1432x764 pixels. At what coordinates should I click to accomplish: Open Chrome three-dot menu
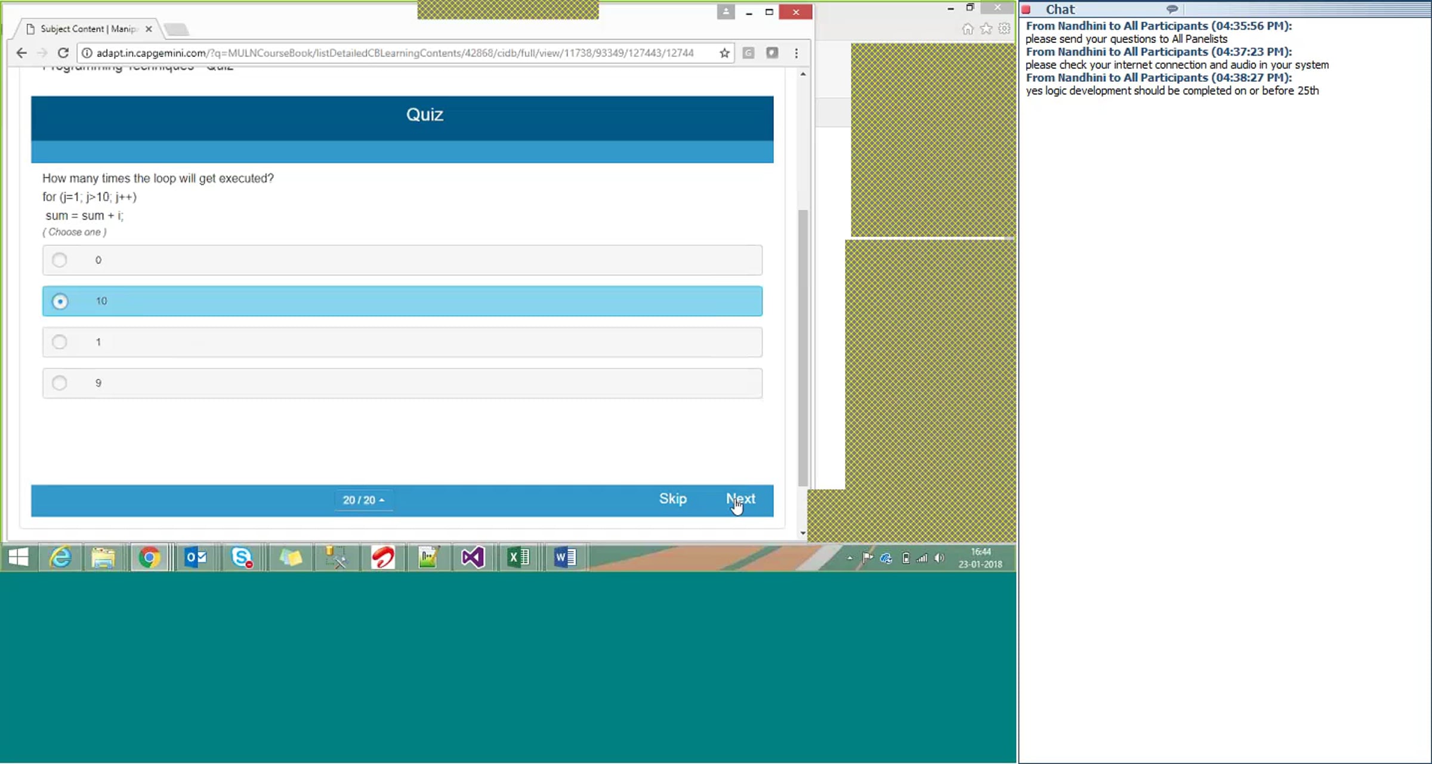click(x=796, y=53)
